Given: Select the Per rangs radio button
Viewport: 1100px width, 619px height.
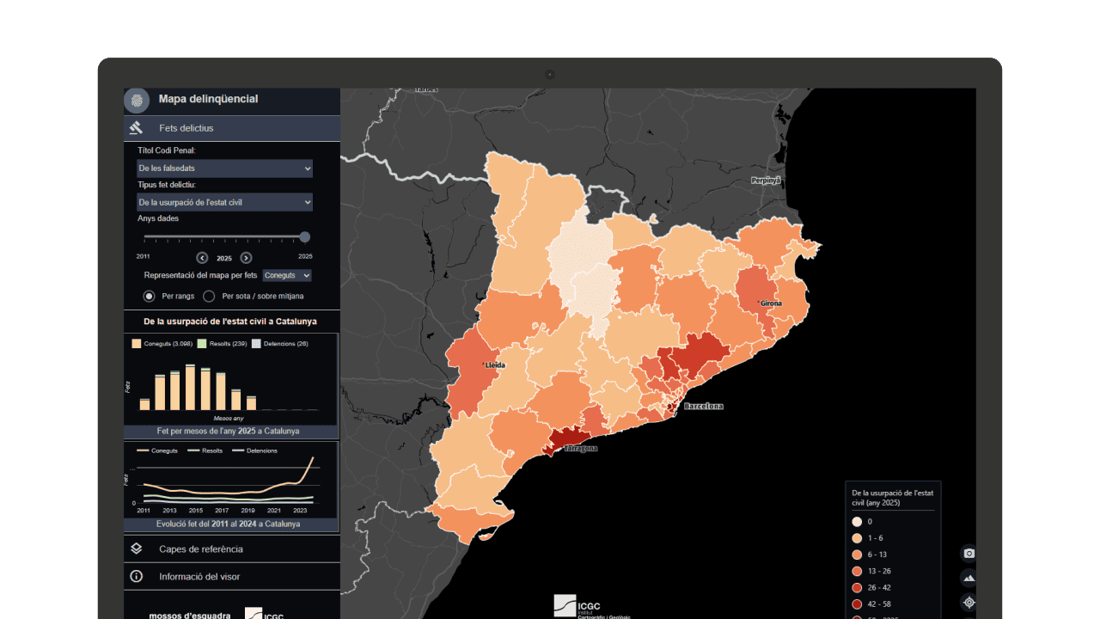Looking at the screenshot, I should click(149, 296).
